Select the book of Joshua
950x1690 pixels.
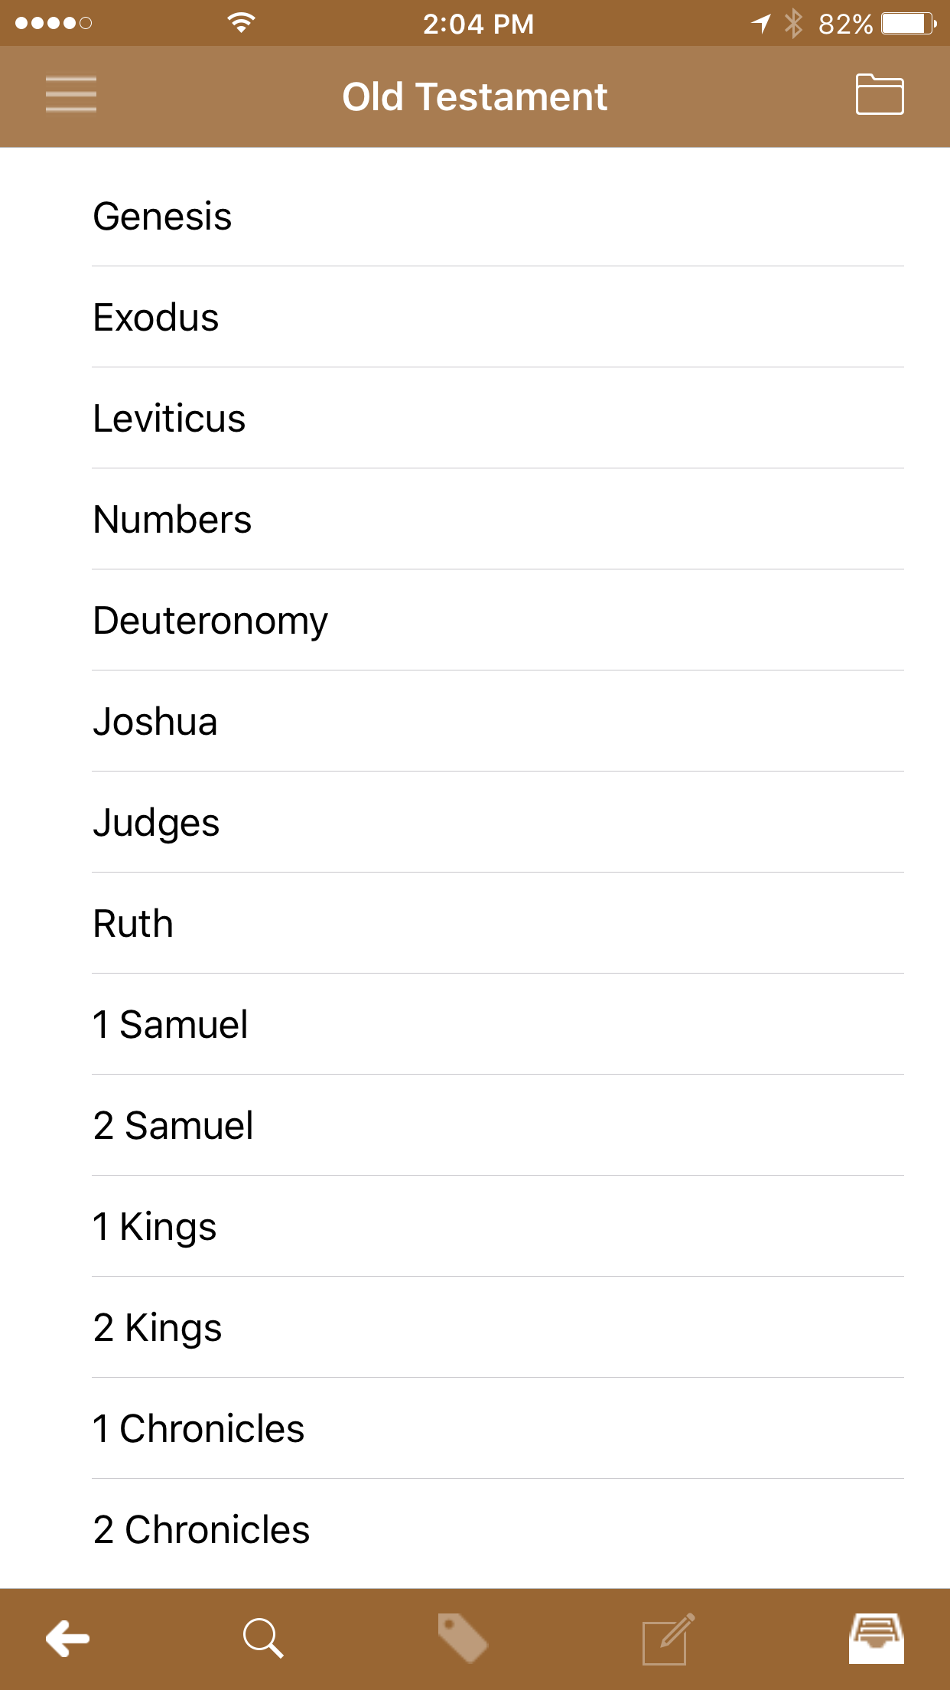coord(155,722)
